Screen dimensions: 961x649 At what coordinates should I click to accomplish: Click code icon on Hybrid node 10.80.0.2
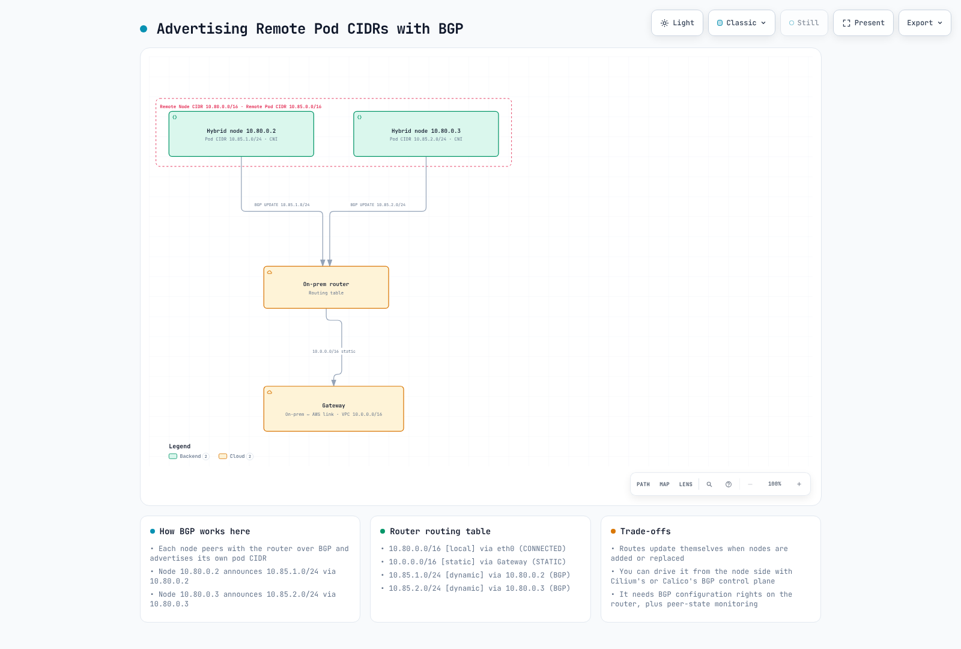175,117
